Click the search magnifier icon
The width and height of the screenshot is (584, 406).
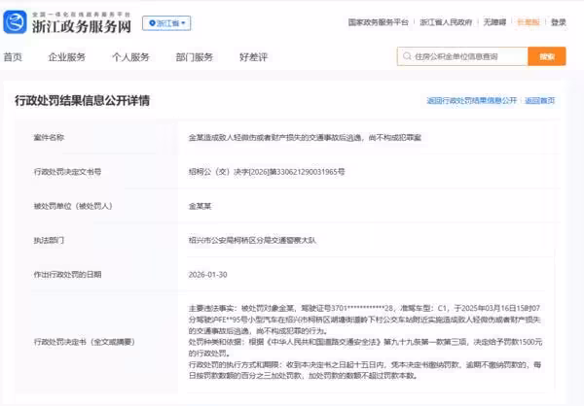(x=407, y=56)
